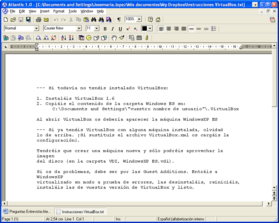279x223 pixels.
Task: Open the Insert menu
Action: point(45,11)
